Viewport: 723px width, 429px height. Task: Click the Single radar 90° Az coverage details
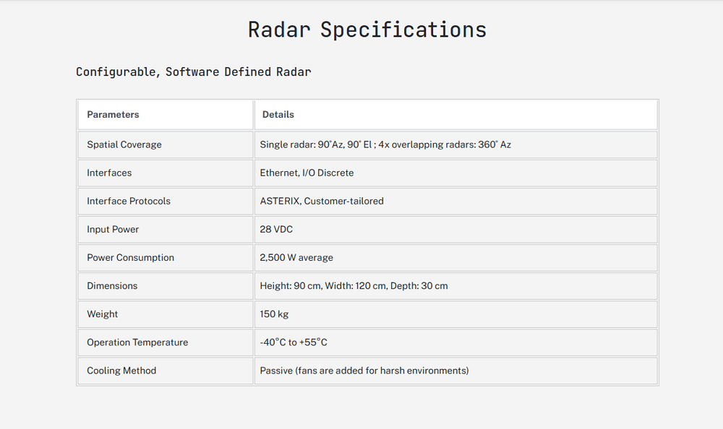pyautogui.click(x=385, y=144)
